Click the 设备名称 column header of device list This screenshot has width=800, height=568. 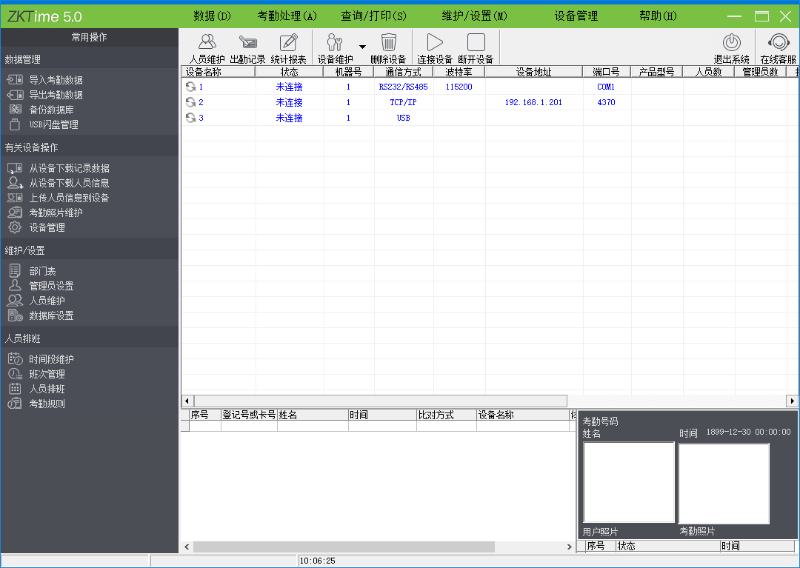(218, 72)
